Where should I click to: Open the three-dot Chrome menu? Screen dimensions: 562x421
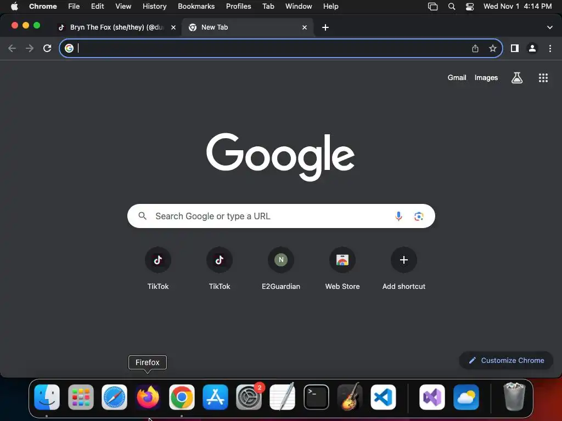pos(550,48)
